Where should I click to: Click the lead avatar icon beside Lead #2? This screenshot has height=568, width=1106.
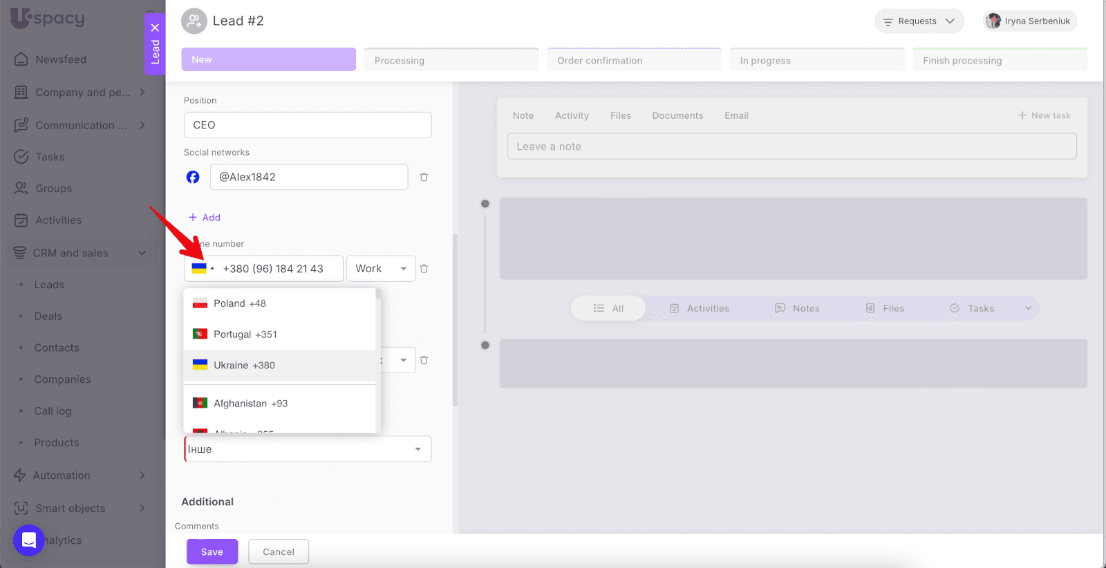194,21
